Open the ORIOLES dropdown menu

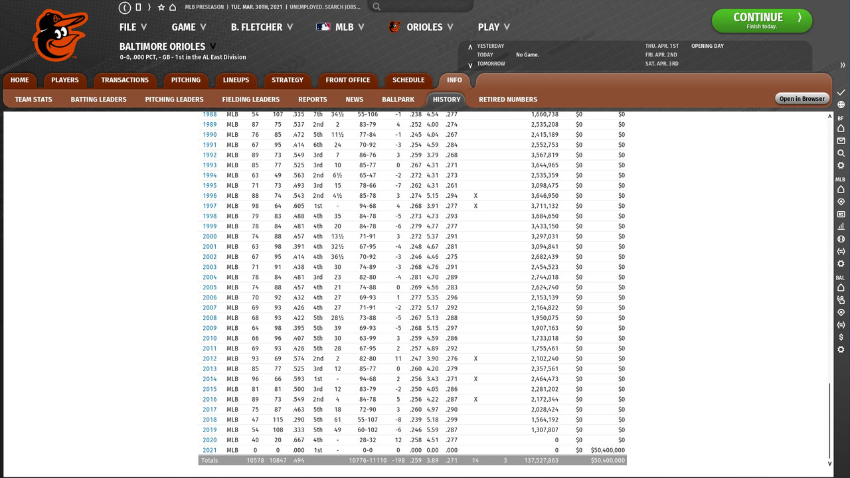tap(421, 27)
